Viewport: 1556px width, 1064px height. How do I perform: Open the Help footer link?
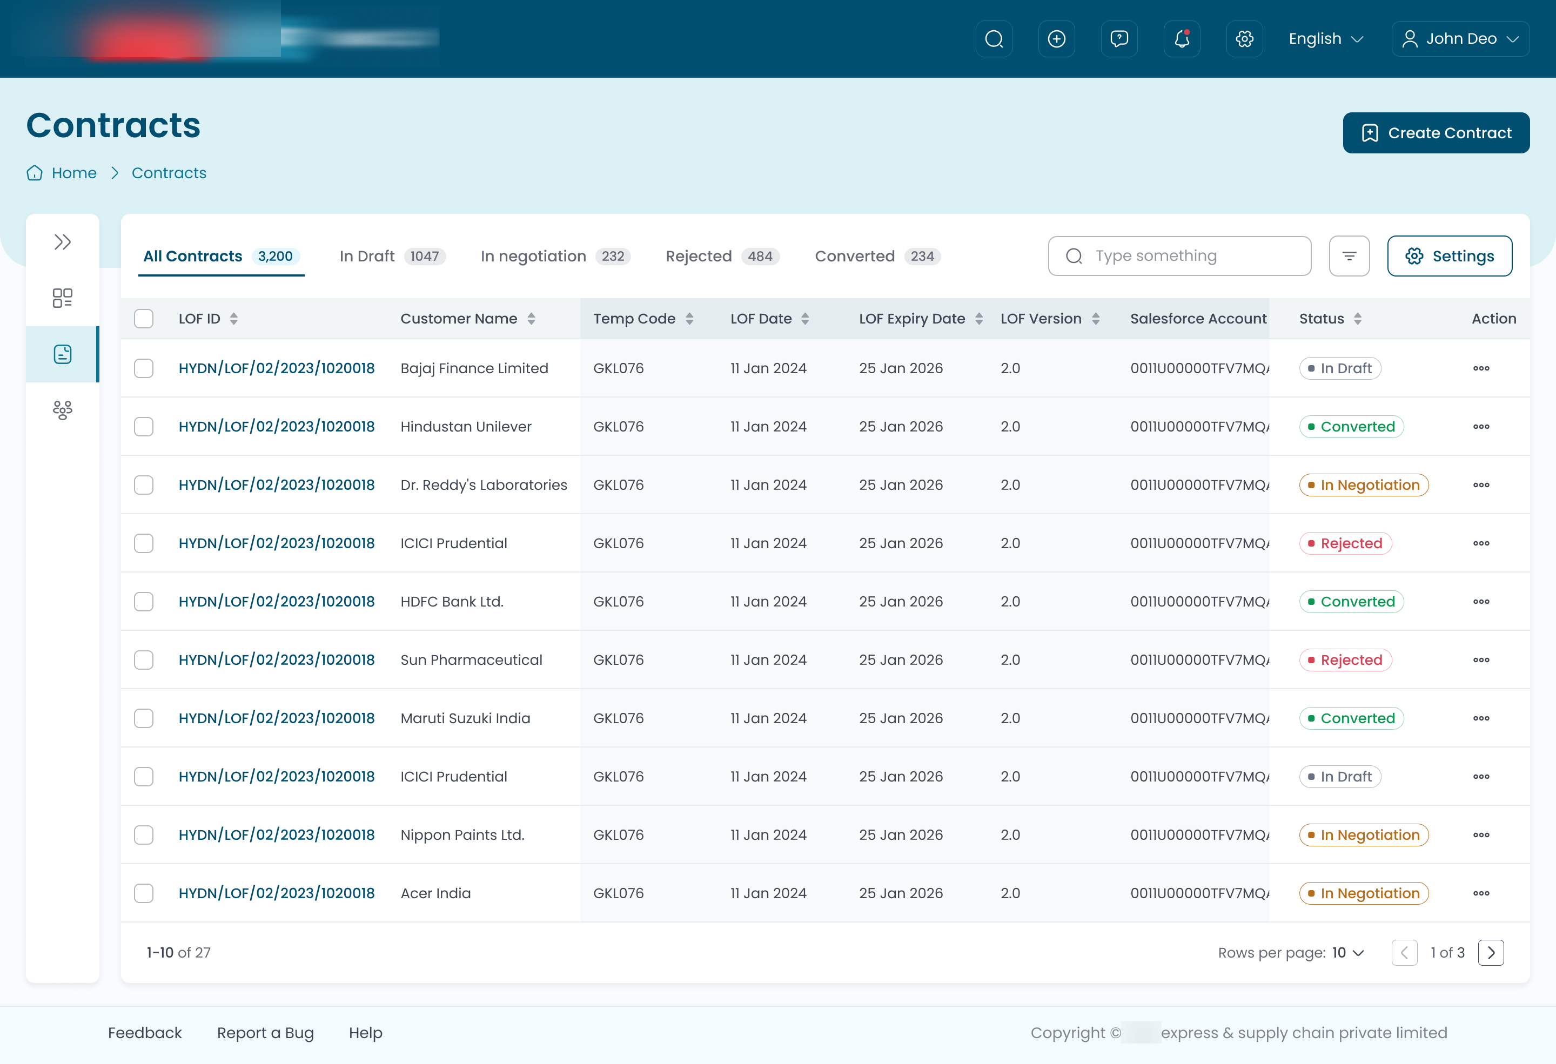366,1033
